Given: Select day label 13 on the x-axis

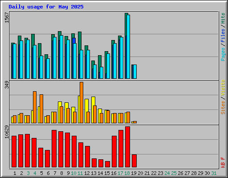Looking at the screenshot, I should click(94, 173).
